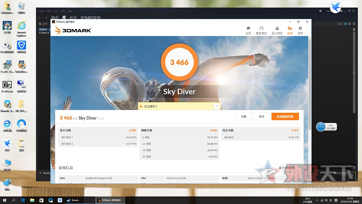Viewport: 362px width, 204px height.
Task: Click 显卡测试 2 row 14.77 FPS
Action: point(98,144)
